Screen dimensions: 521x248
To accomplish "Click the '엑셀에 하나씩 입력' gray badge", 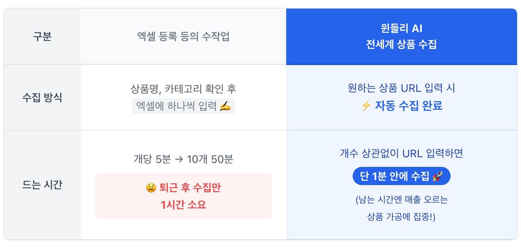I will tap(183, 106).
